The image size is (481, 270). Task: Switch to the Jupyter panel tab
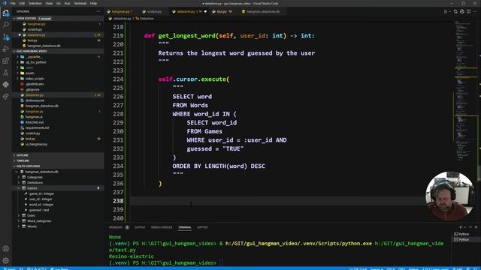pyautogui.click(x=202, y=227)
